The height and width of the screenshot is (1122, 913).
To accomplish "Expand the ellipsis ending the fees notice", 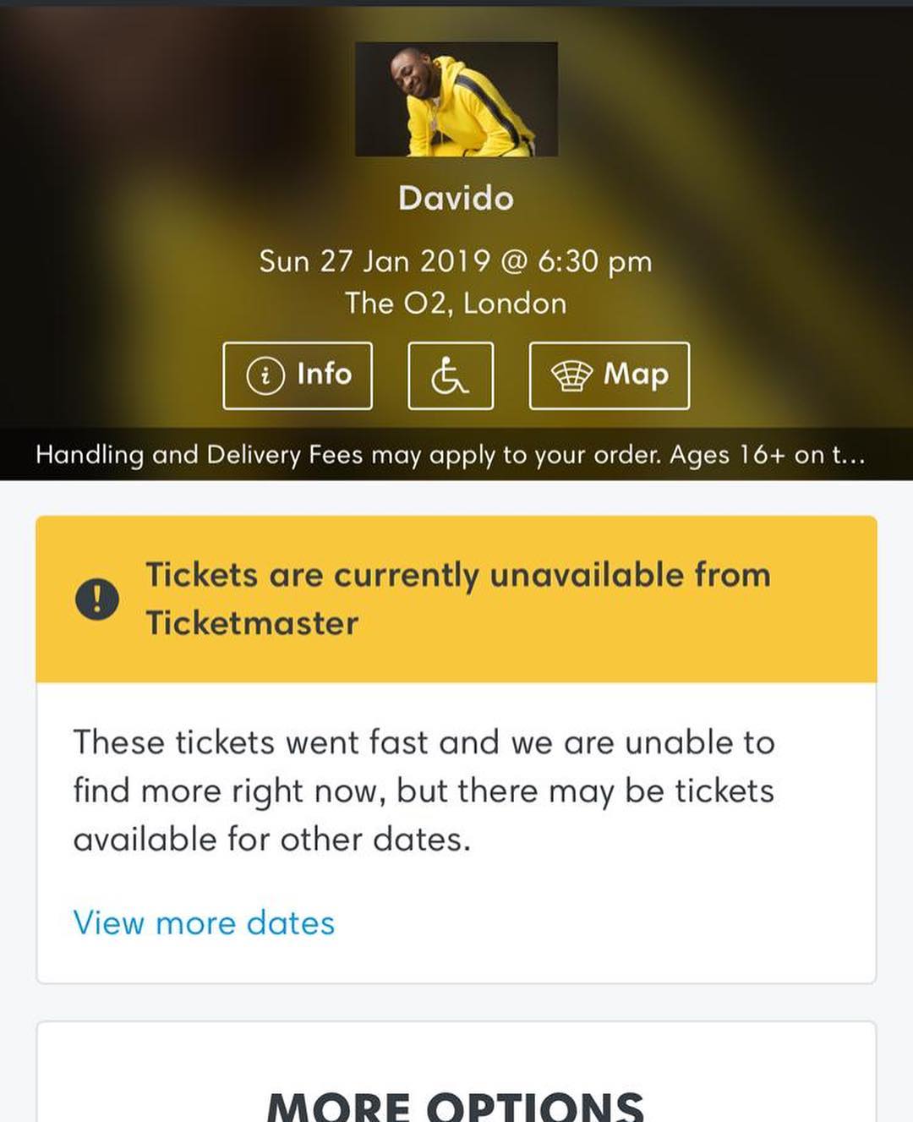I will pyautogui.click(x=850, y=456).
